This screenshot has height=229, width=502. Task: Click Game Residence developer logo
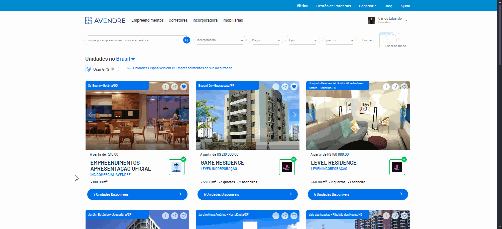(287, 167)
